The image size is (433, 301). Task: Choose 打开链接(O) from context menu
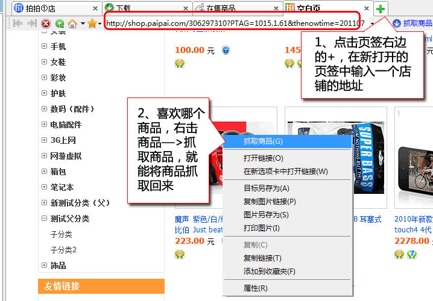point(288,158)
